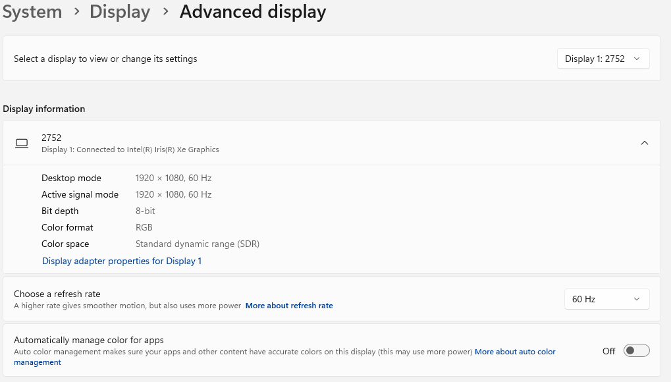671x382 pixels.
Task: Open the More about refresh rate link
Action: click(x=289, y=306)
